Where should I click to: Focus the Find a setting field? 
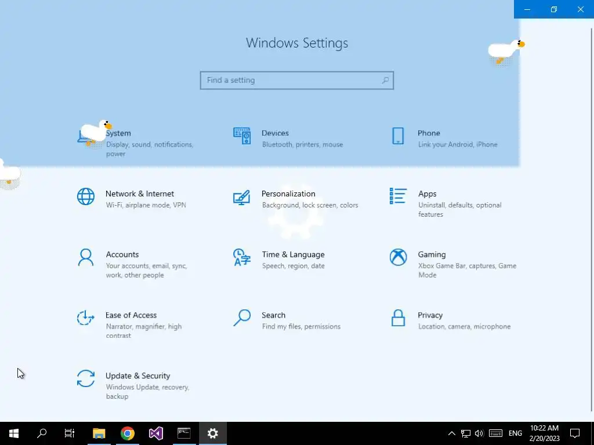pos(297,80)
